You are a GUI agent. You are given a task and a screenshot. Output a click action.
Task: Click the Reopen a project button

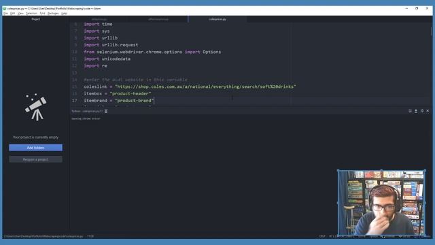[x=35, y=159]
